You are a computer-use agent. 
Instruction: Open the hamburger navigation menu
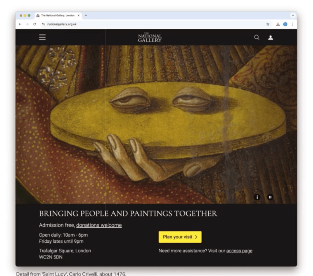[42, 37]
